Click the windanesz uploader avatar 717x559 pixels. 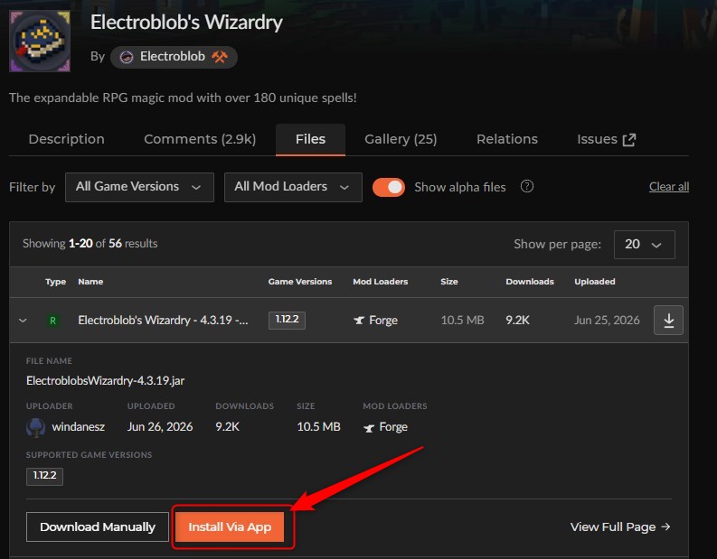point(35,427)
